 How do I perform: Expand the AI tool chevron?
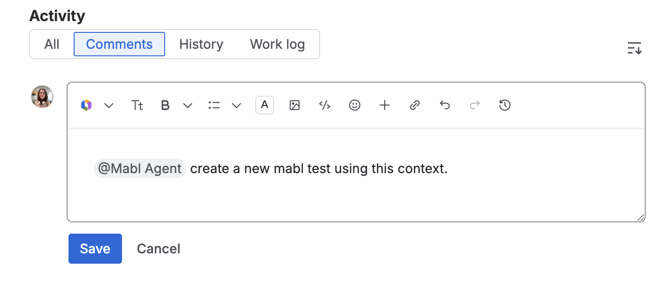click(x=108, y=105)
